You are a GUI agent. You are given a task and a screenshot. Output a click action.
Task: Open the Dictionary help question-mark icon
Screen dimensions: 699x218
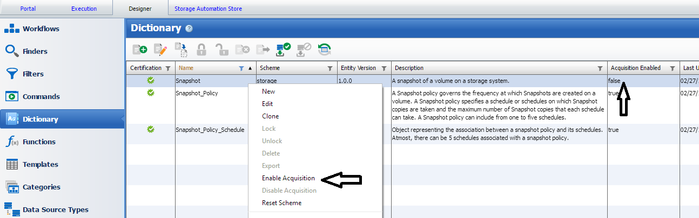coord(189,29)
